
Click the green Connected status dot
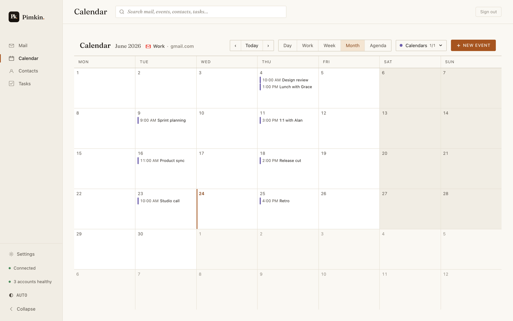click(x=10, y=268)
